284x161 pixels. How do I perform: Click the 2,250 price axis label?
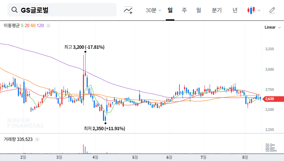[270, 130]
